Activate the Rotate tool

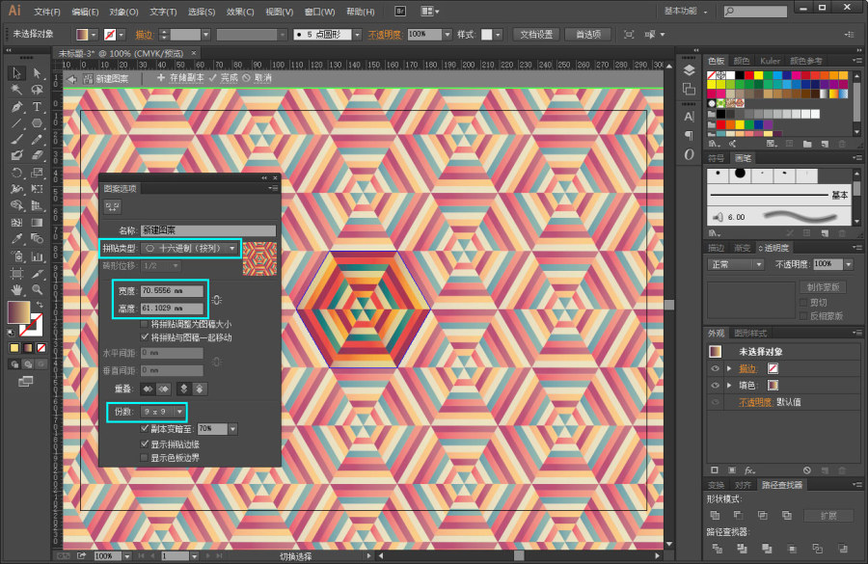(16, 173)
